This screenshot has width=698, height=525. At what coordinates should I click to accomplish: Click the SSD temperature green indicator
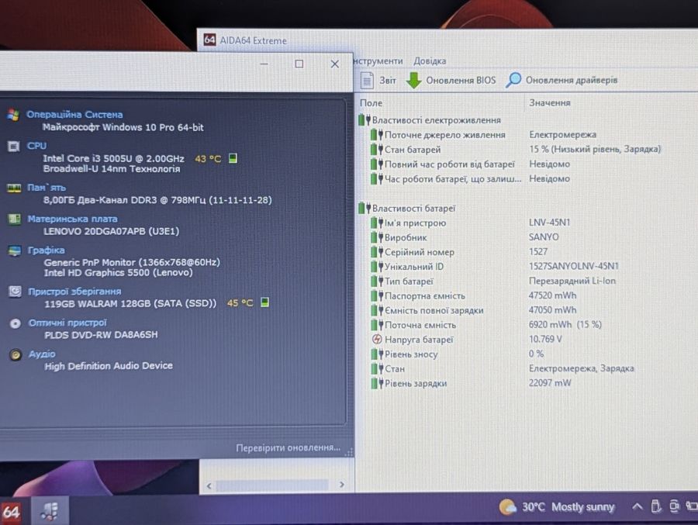click(264, 302)
